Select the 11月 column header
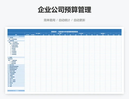129x99 pixels. click(108, 35)
